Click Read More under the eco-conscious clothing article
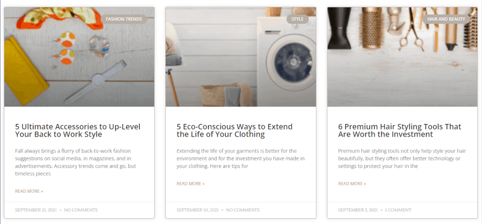482x224 pixels. [190, 184]
